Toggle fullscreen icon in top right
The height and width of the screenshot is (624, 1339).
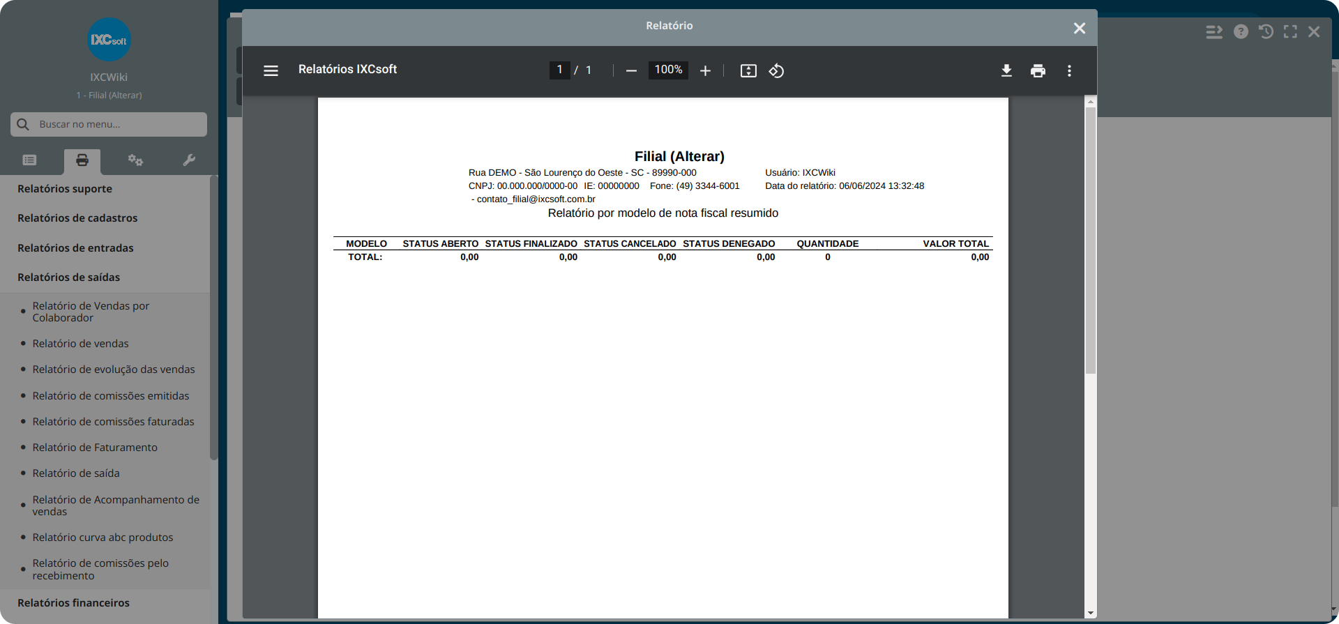1290,31
